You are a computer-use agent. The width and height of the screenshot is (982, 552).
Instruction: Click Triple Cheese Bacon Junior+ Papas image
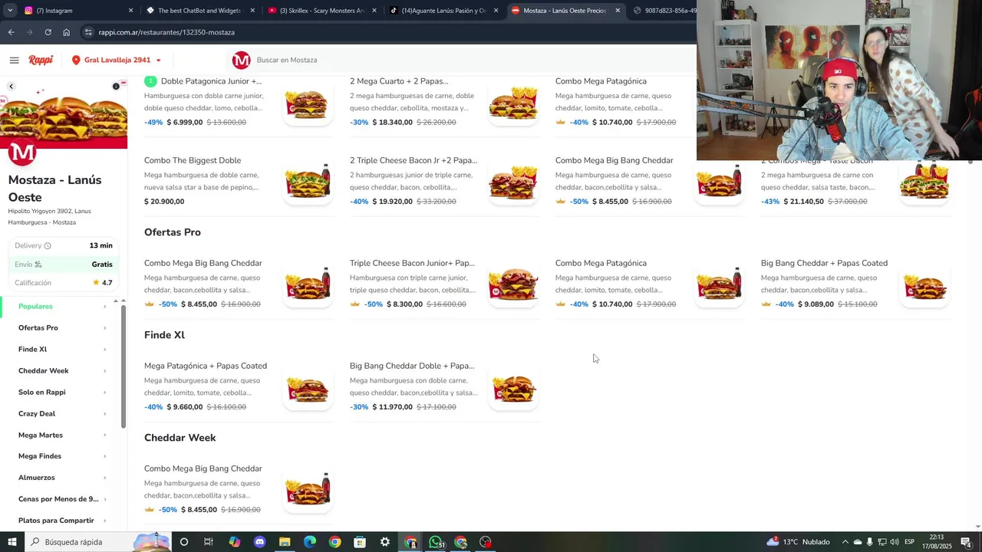pos(513,284)
